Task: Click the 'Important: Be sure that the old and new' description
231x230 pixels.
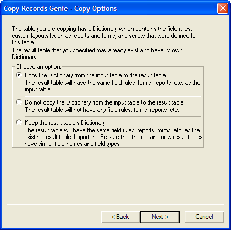Action: point(113,137)
